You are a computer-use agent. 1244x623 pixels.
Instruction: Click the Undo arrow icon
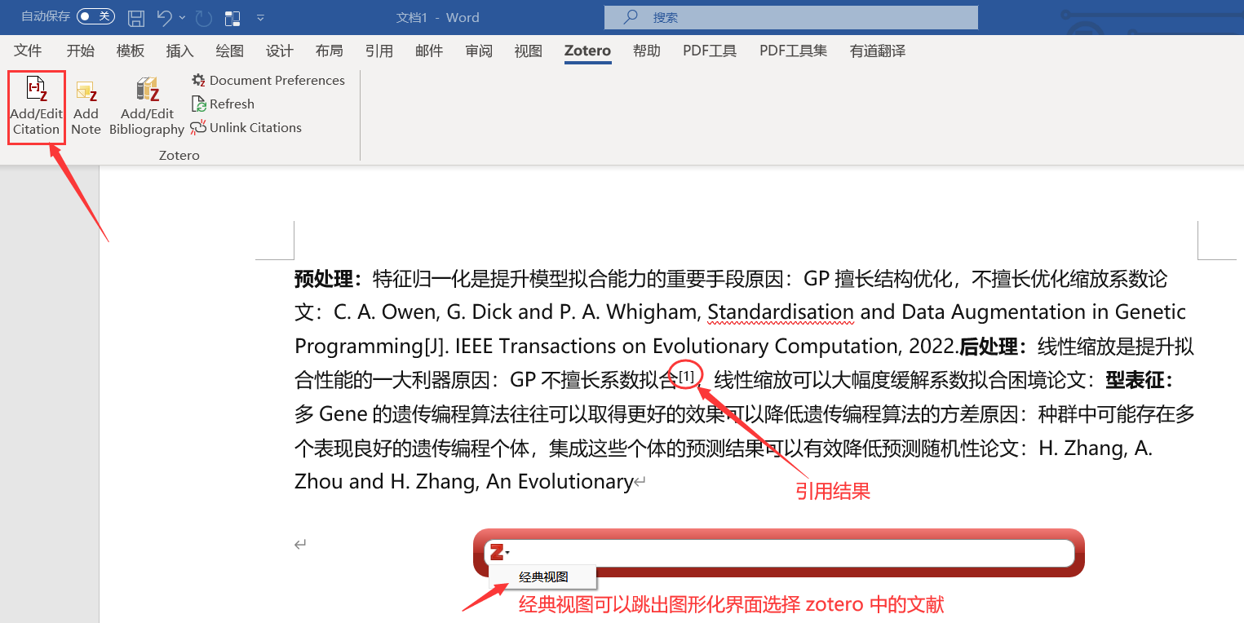click(164, 17)
